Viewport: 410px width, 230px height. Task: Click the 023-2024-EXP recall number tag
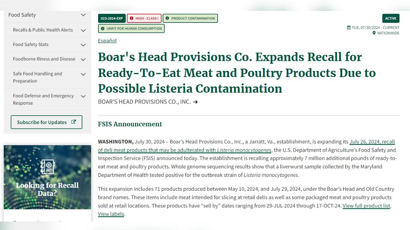click(x=111, y=18)
